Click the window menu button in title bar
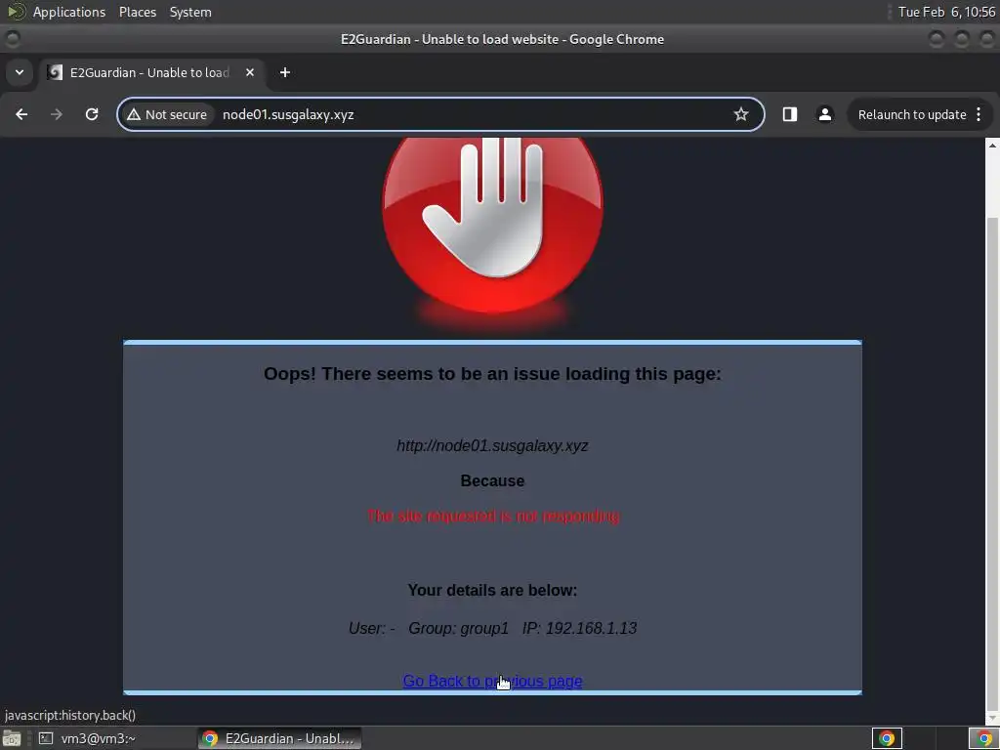Viewport: 1000px width, 750px height. click(13, 39)
